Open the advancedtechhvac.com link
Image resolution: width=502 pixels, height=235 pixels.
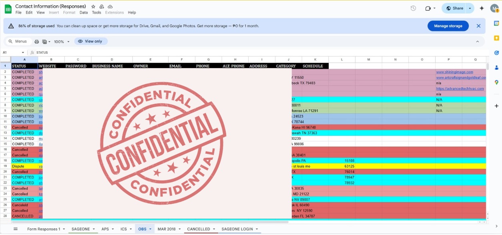[460, 88]
